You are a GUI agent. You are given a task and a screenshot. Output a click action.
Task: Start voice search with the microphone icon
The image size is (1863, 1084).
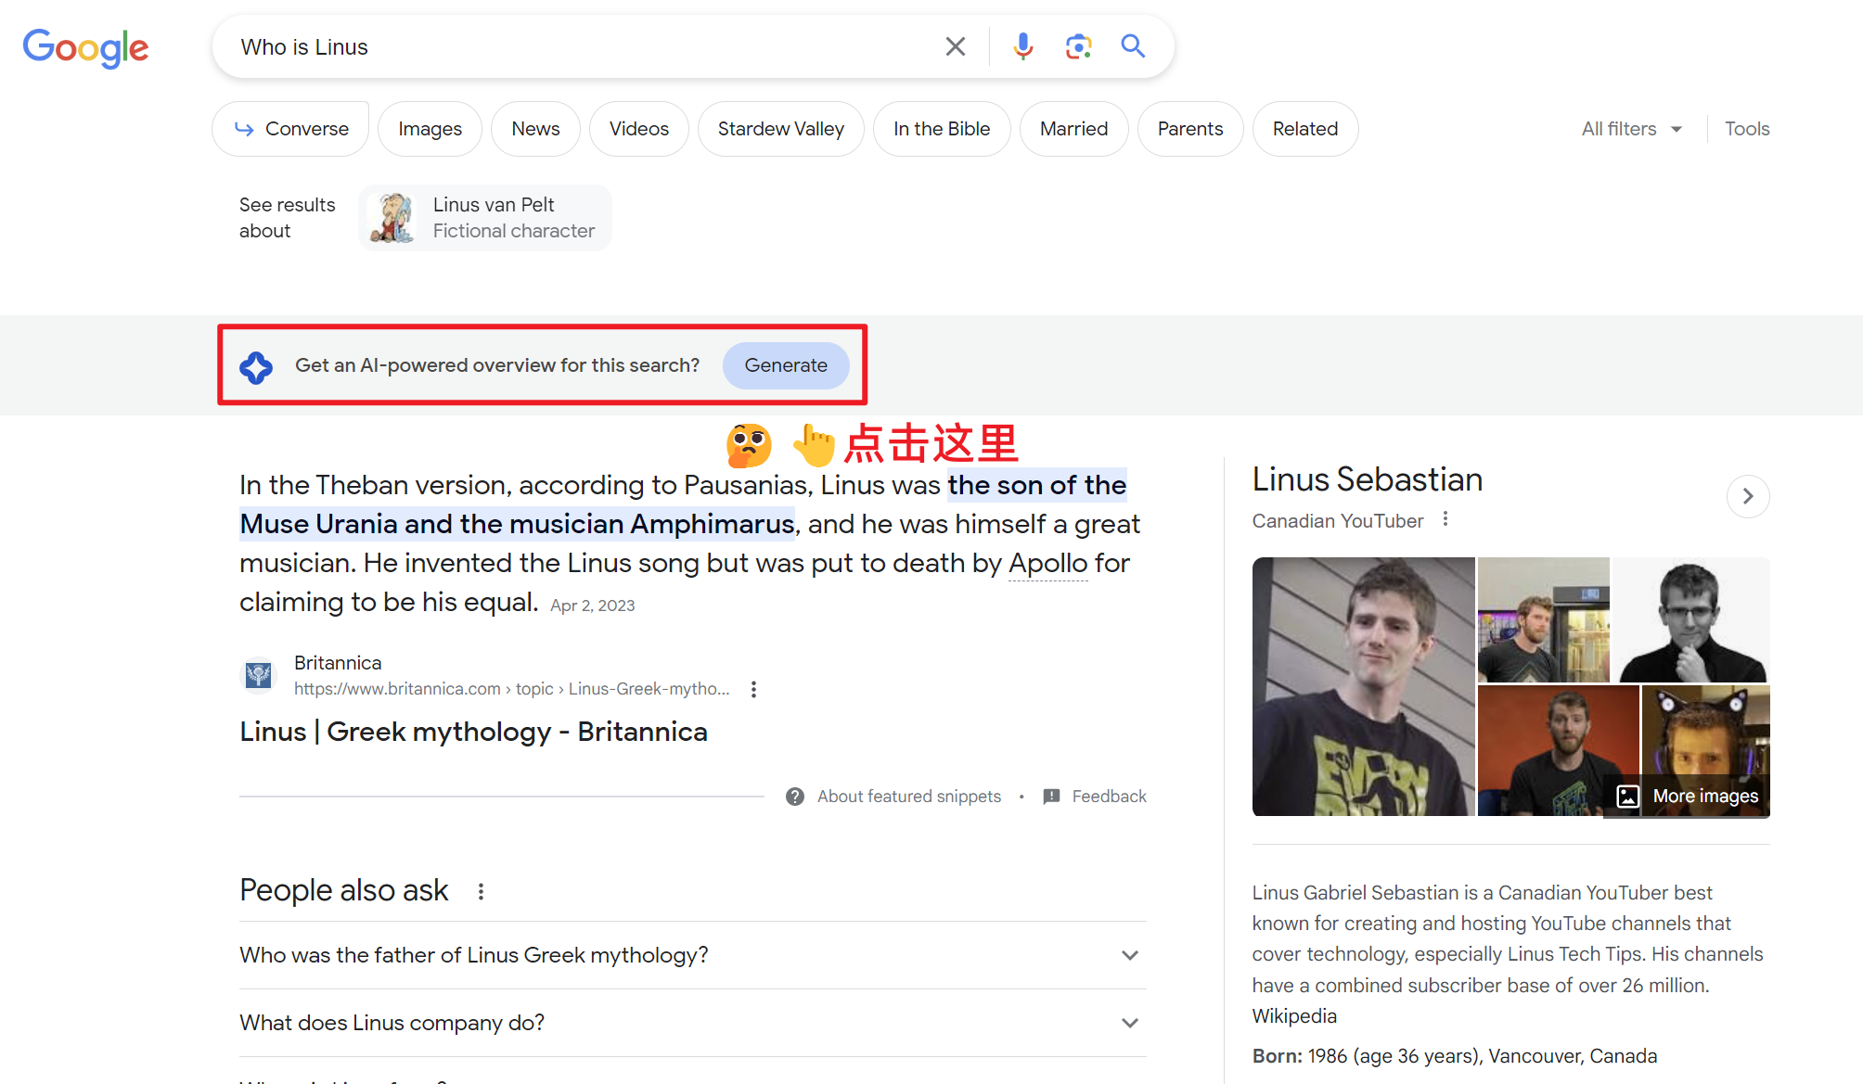pos(1022,45)
